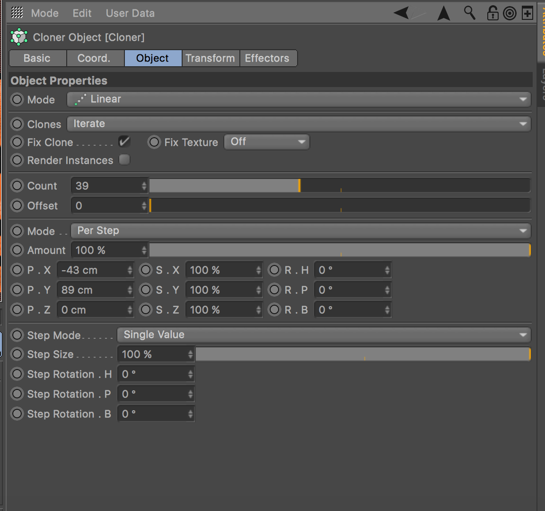The width and height of the screenshot is (545, 511).
Task: Toggle keyframe circle for R . B
Action: point(274,309)
